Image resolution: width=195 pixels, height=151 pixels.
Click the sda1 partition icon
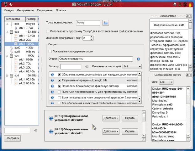(x=16, y=36)
